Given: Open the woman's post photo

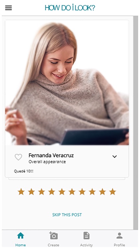Looking at the screenshot, I should [67, 83].
